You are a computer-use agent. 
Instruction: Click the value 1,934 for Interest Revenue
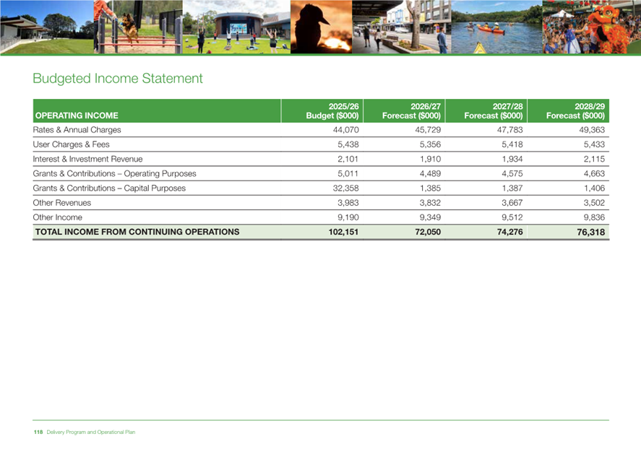[x=512, y=160]
